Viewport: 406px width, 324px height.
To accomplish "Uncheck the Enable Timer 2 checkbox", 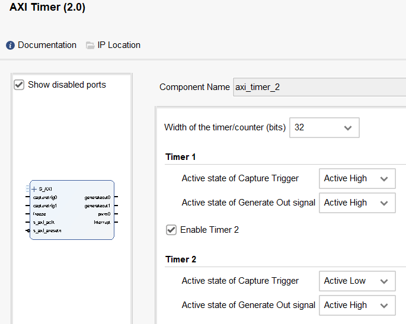I will (171, 230).
